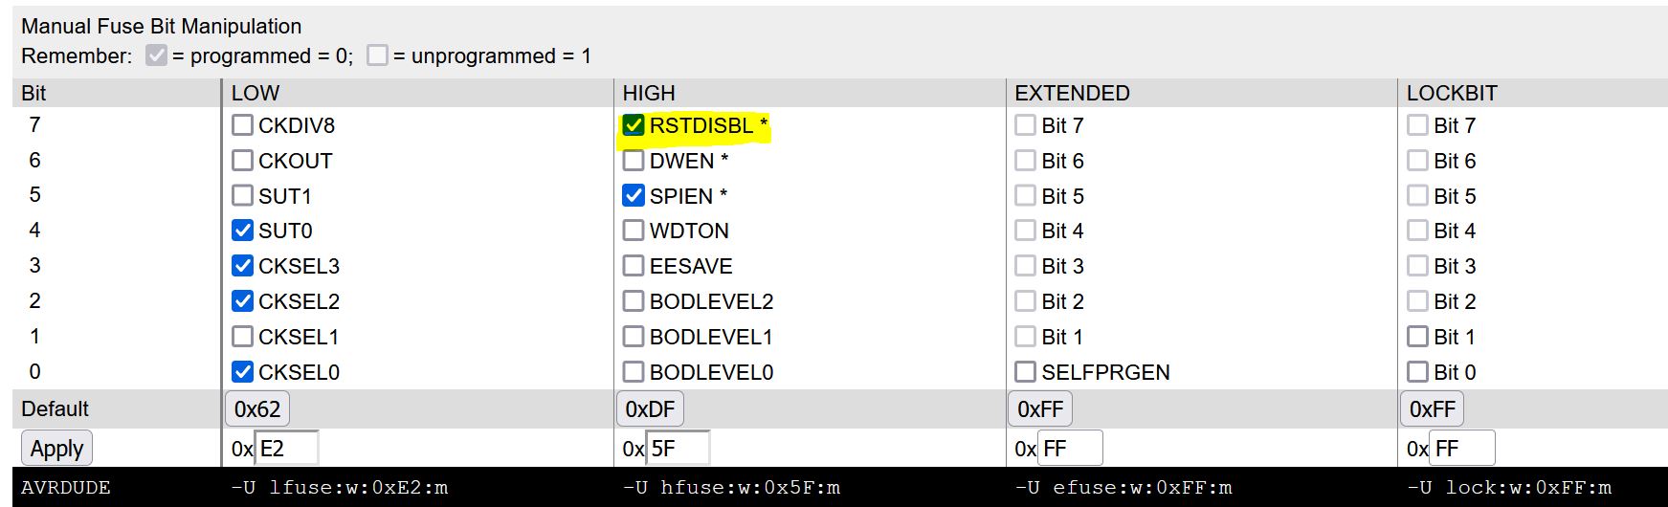Click the Apply button
Screen dimensions: 1668x507
57,449
